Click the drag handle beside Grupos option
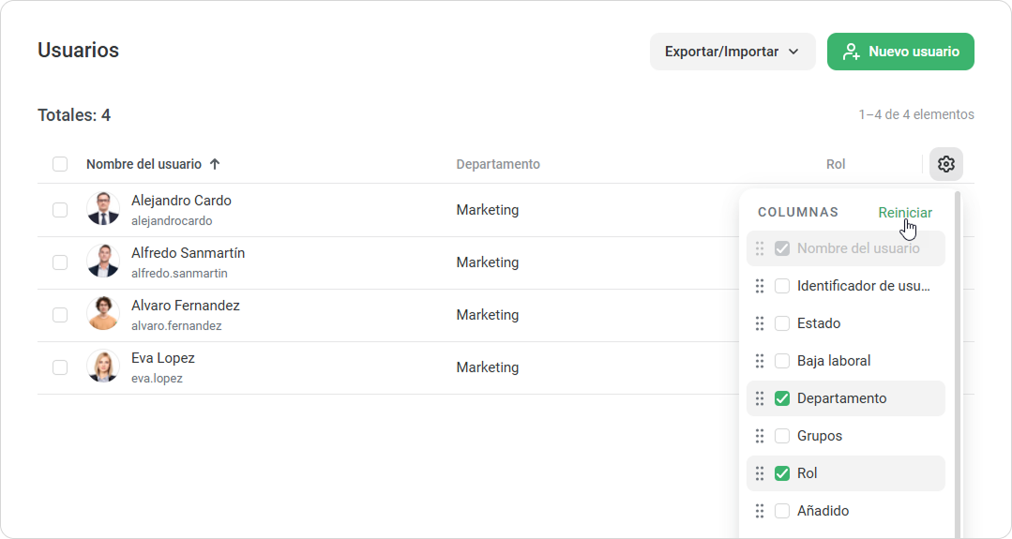Screen dimensions: 1012x539 (760, 436)
